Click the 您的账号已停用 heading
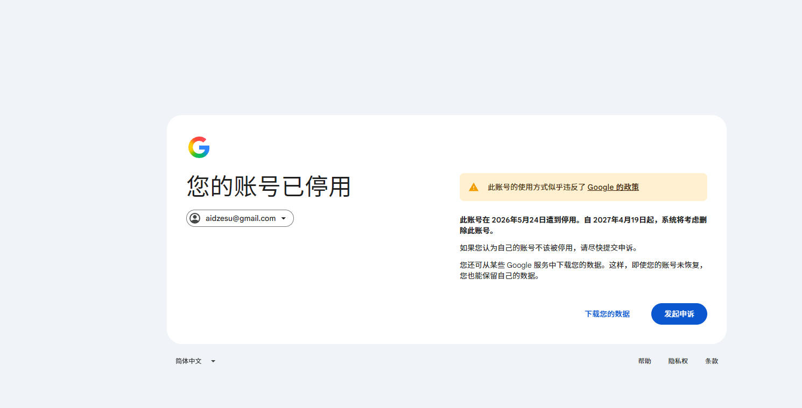 pos(269,187)
